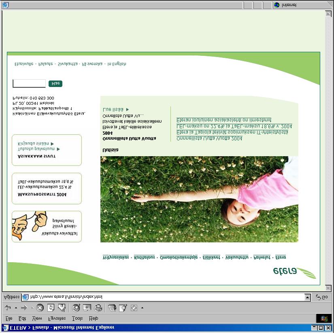Click the Go button beside address bar

coord(321,297)
